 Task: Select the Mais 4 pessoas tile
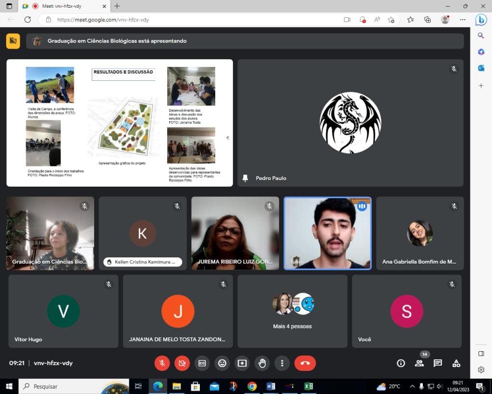(293, 311)
